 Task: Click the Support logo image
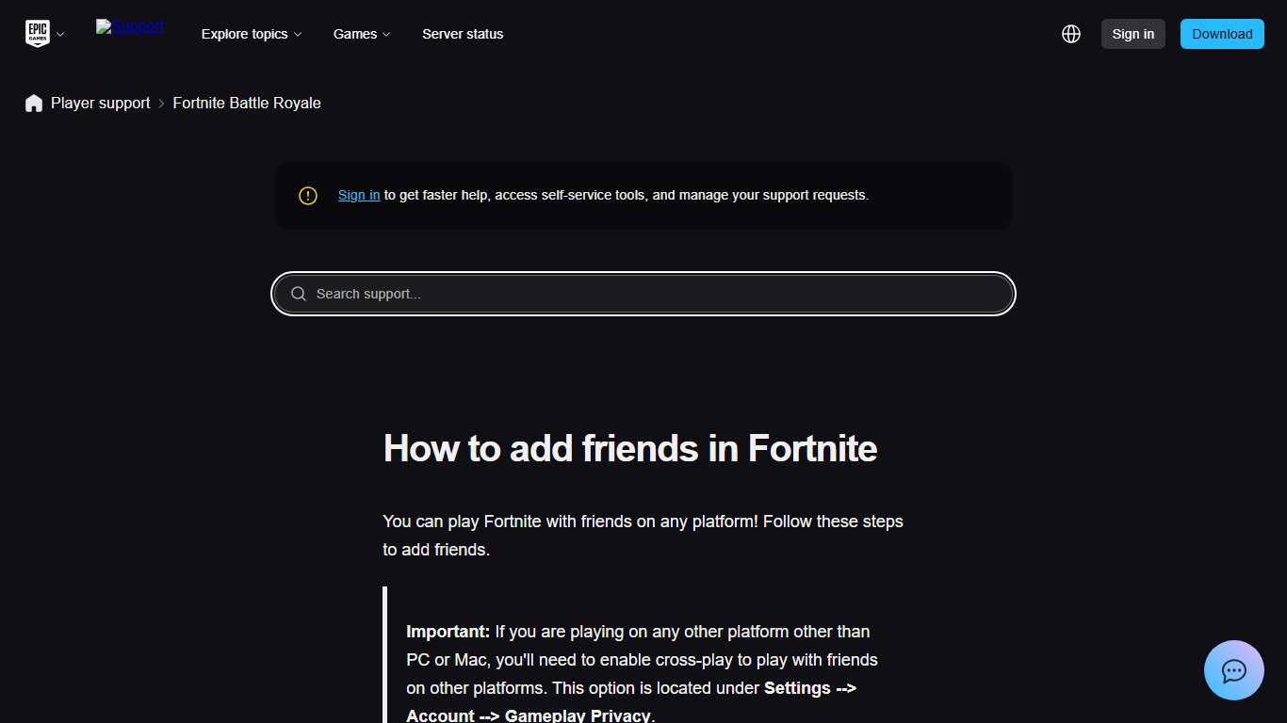pyautogui.click(x=129, y=26)
